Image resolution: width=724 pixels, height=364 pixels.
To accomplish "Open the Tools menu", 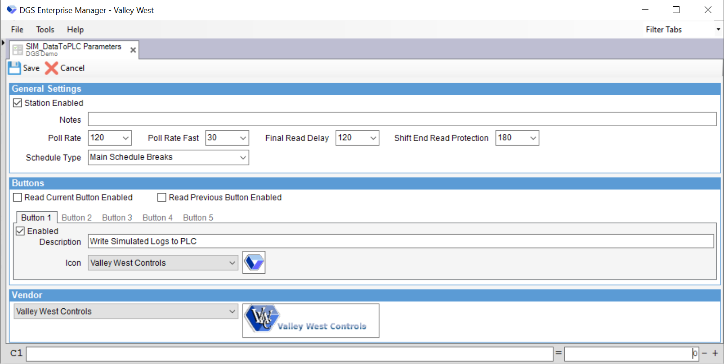I will click(45, 30).
